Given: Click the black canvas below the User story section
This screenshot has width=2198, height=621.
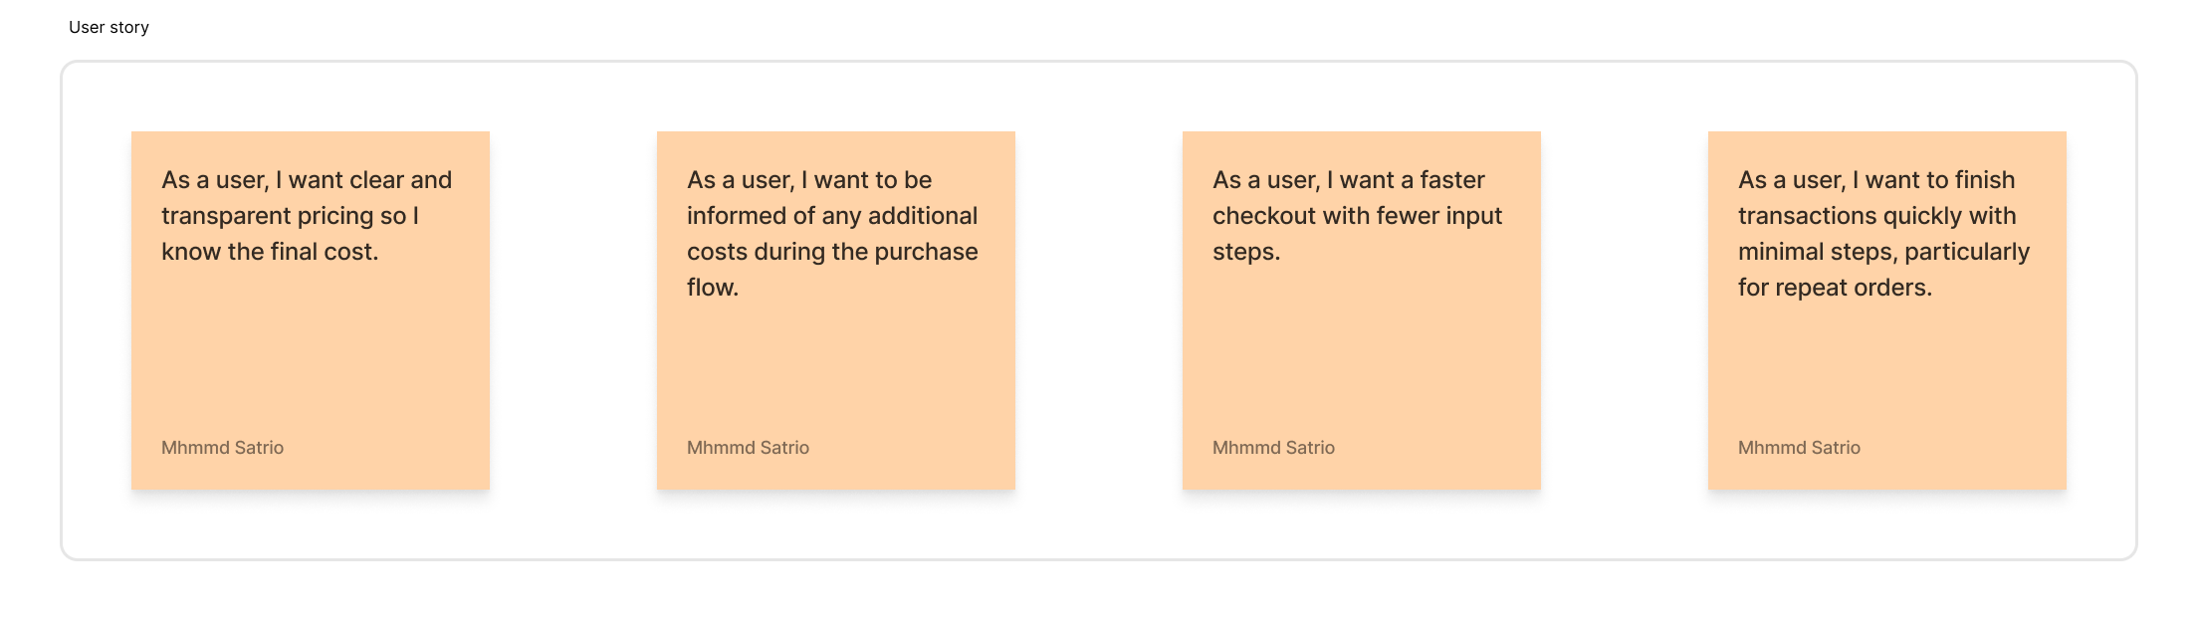Looking at the screenshot, I should pos(1099,592).
